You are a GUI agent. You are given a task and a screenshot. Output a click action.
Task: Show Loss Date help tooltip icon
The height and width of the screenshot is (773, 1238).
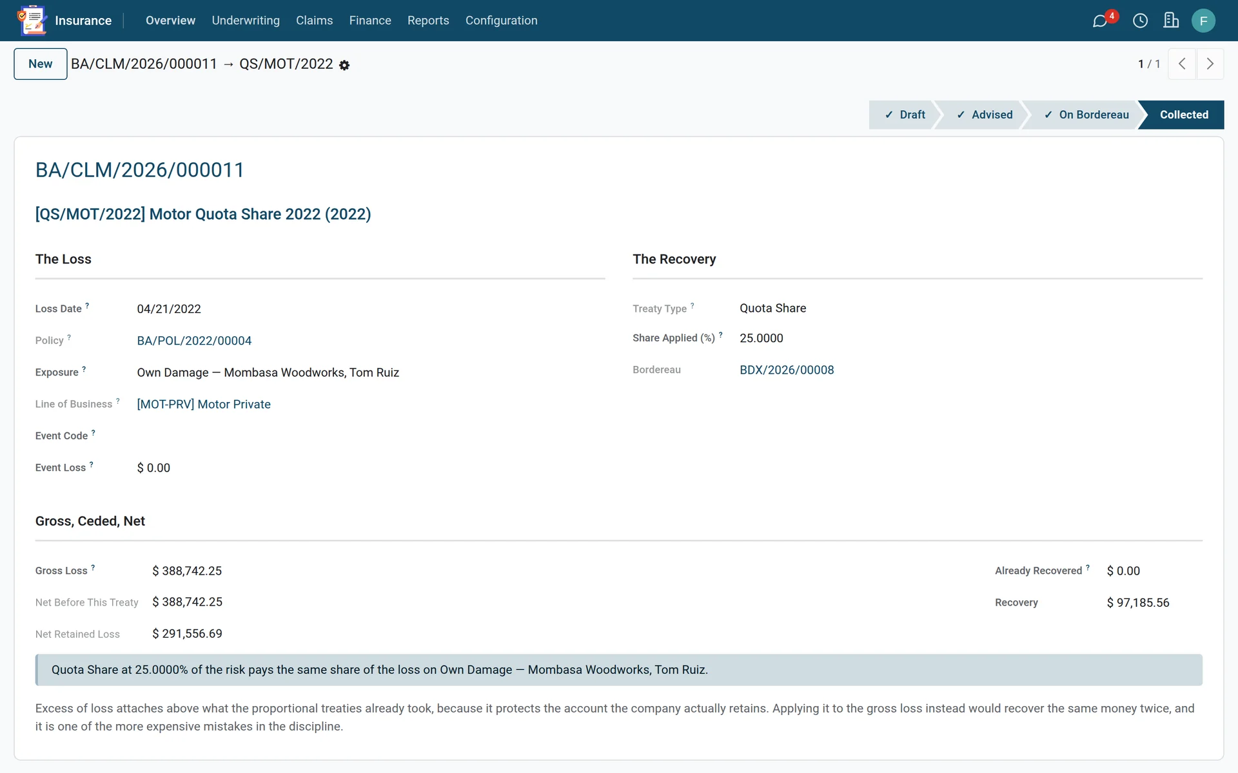[87, 305]
